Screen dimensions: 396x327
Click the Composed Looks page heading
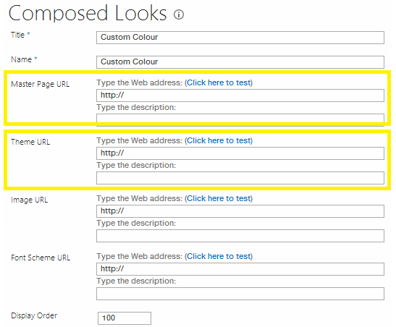point(88,13)
